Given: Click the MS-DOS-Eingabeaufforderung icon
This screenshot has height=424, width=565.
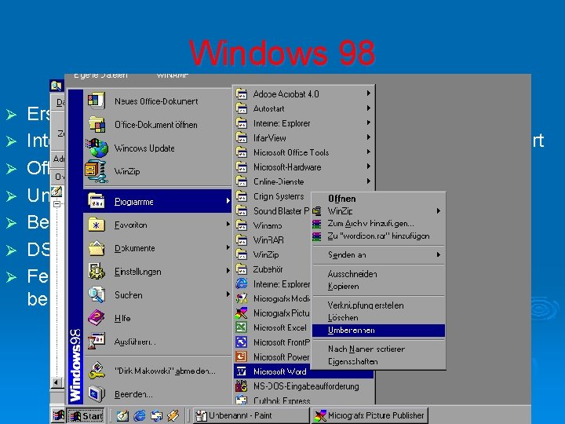Looking at the screenshot, I should click(242, 386).
